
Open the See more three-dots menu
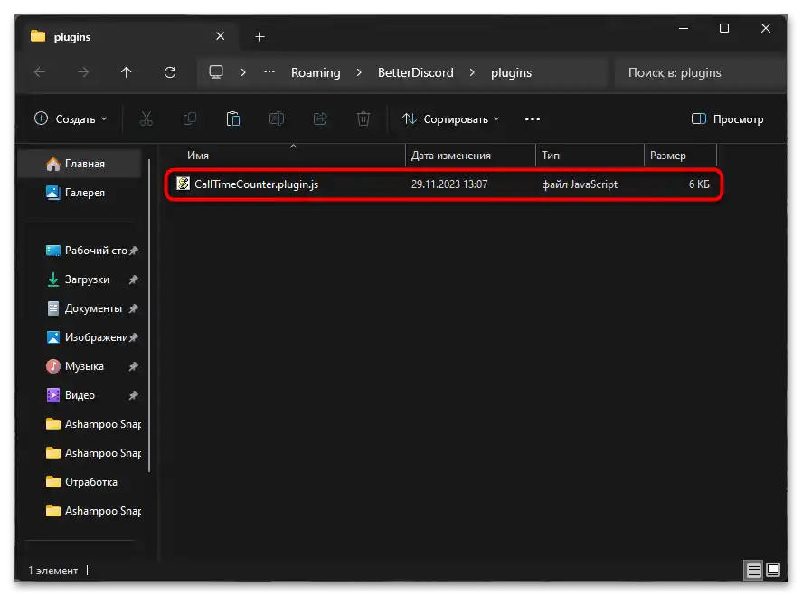533,119
